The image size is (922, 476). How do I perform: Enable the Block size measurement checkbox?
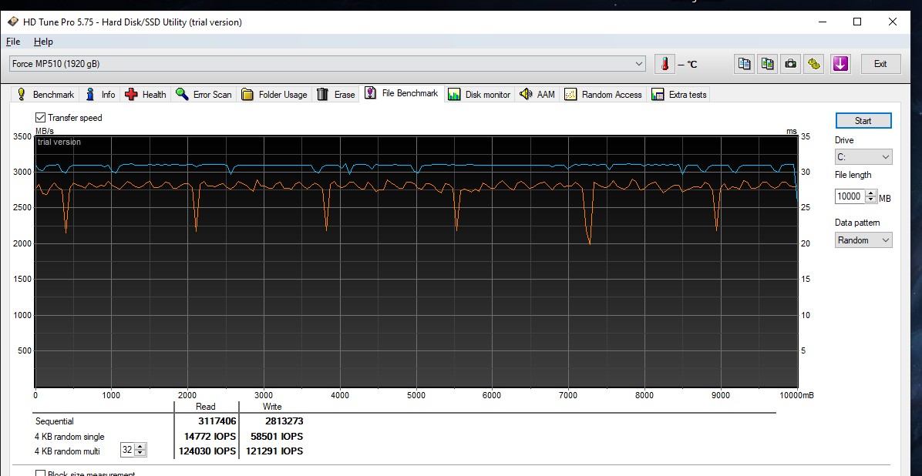pos(41,473)
